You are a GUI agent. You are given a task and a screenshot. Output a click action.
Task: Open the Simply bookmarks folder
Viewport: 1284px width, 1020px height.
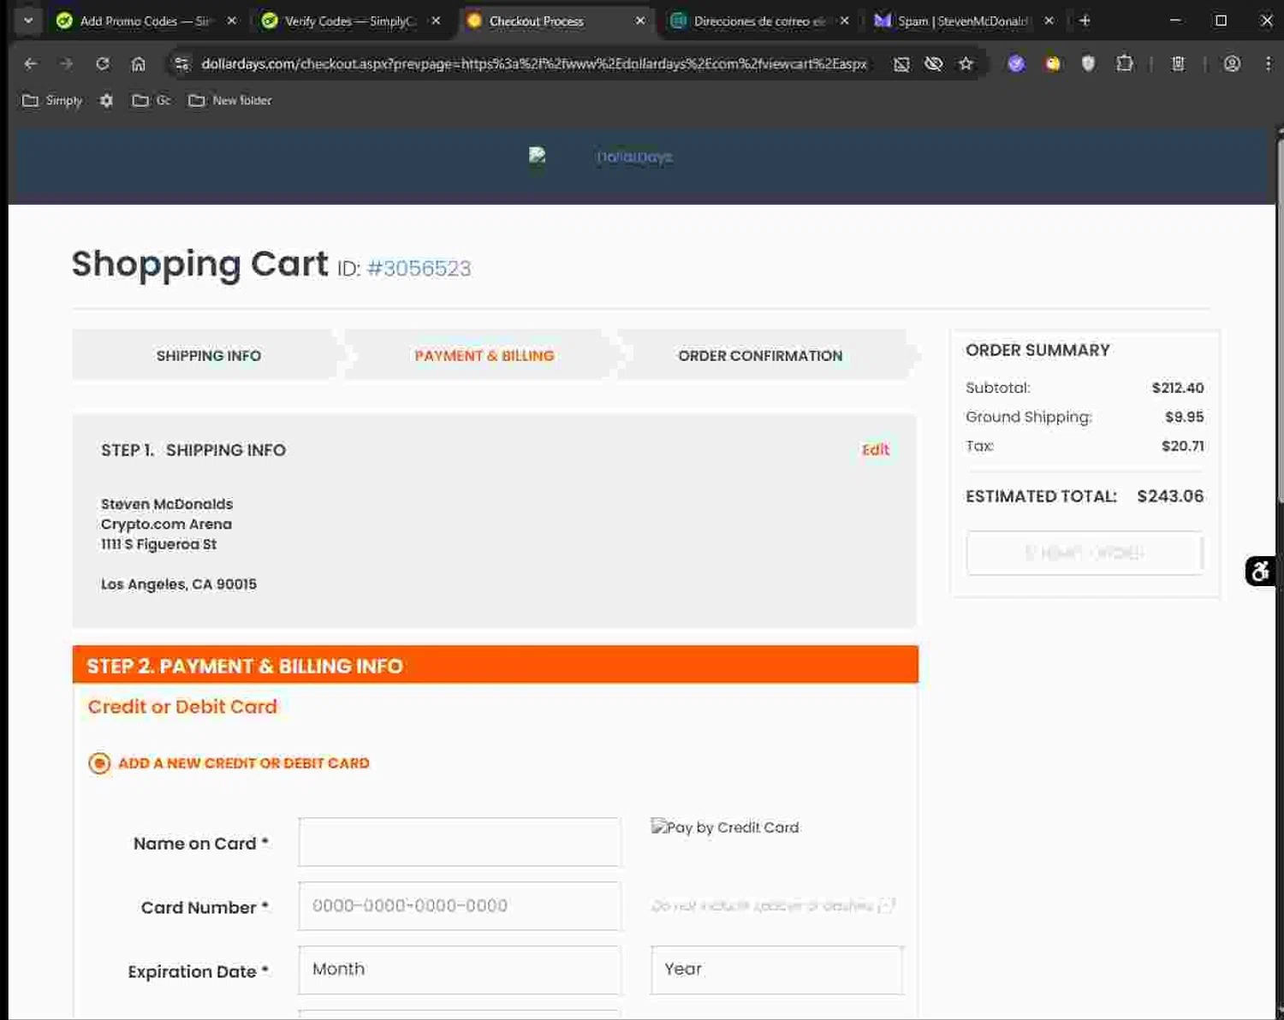click(52, 100)
